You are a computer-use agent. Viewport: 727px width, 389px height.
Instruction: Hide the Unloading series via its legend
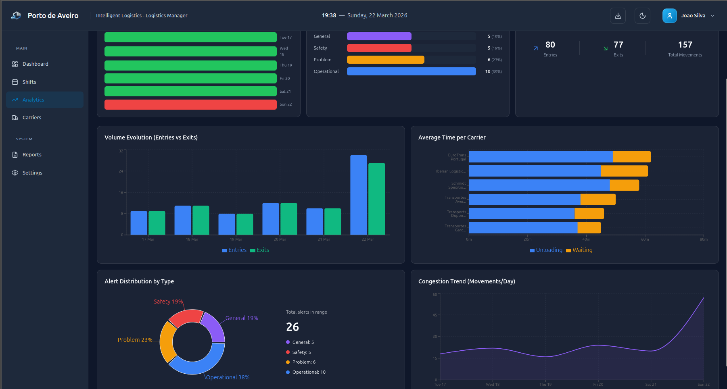546,250
